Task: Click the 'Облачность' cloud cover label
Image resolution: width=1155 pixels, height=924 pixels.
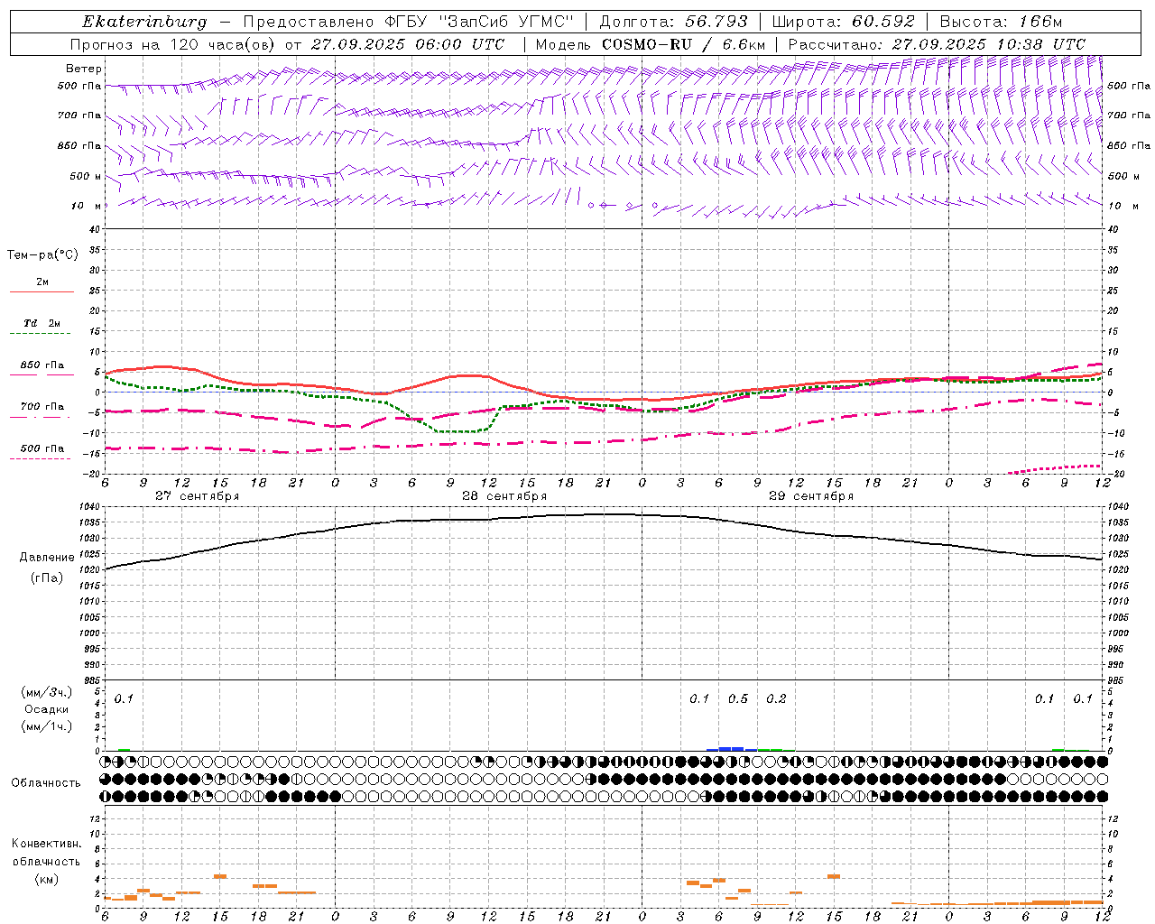Action: (x=46, y=783)
